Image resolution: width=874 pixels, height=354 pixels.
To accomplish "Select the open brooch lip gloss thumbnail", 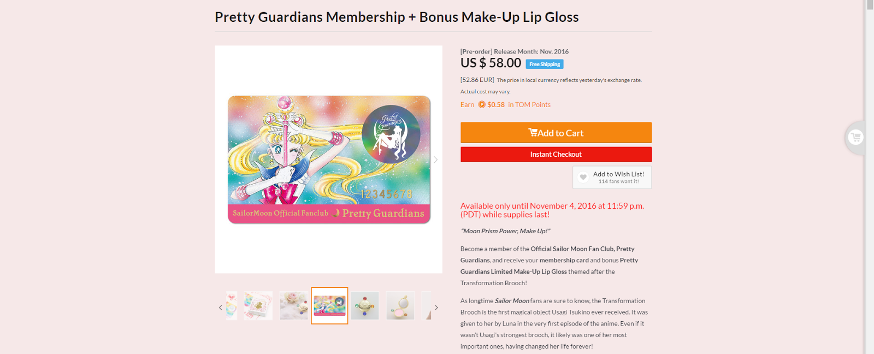I will pos(400,305).
